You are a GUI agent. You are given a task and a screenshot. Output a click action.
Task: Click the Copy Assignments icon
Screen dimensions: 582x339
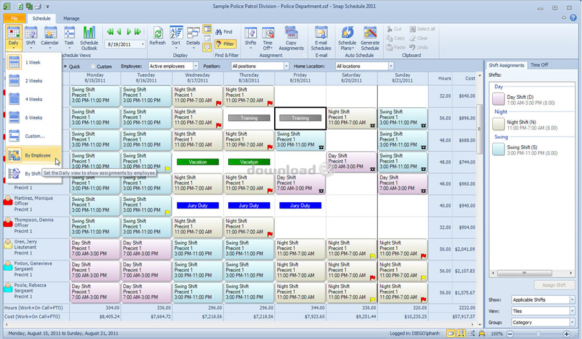point(291,38)
